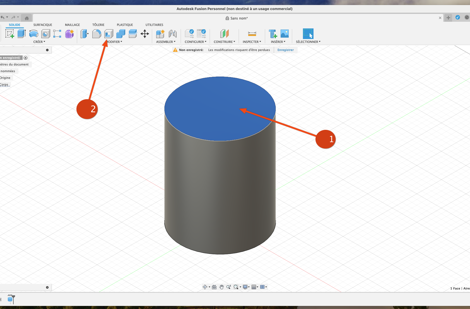Open the job status clock icon
The width and height of the screenshot is (470, 309).
pyautogui.click(x=467, y=17)
